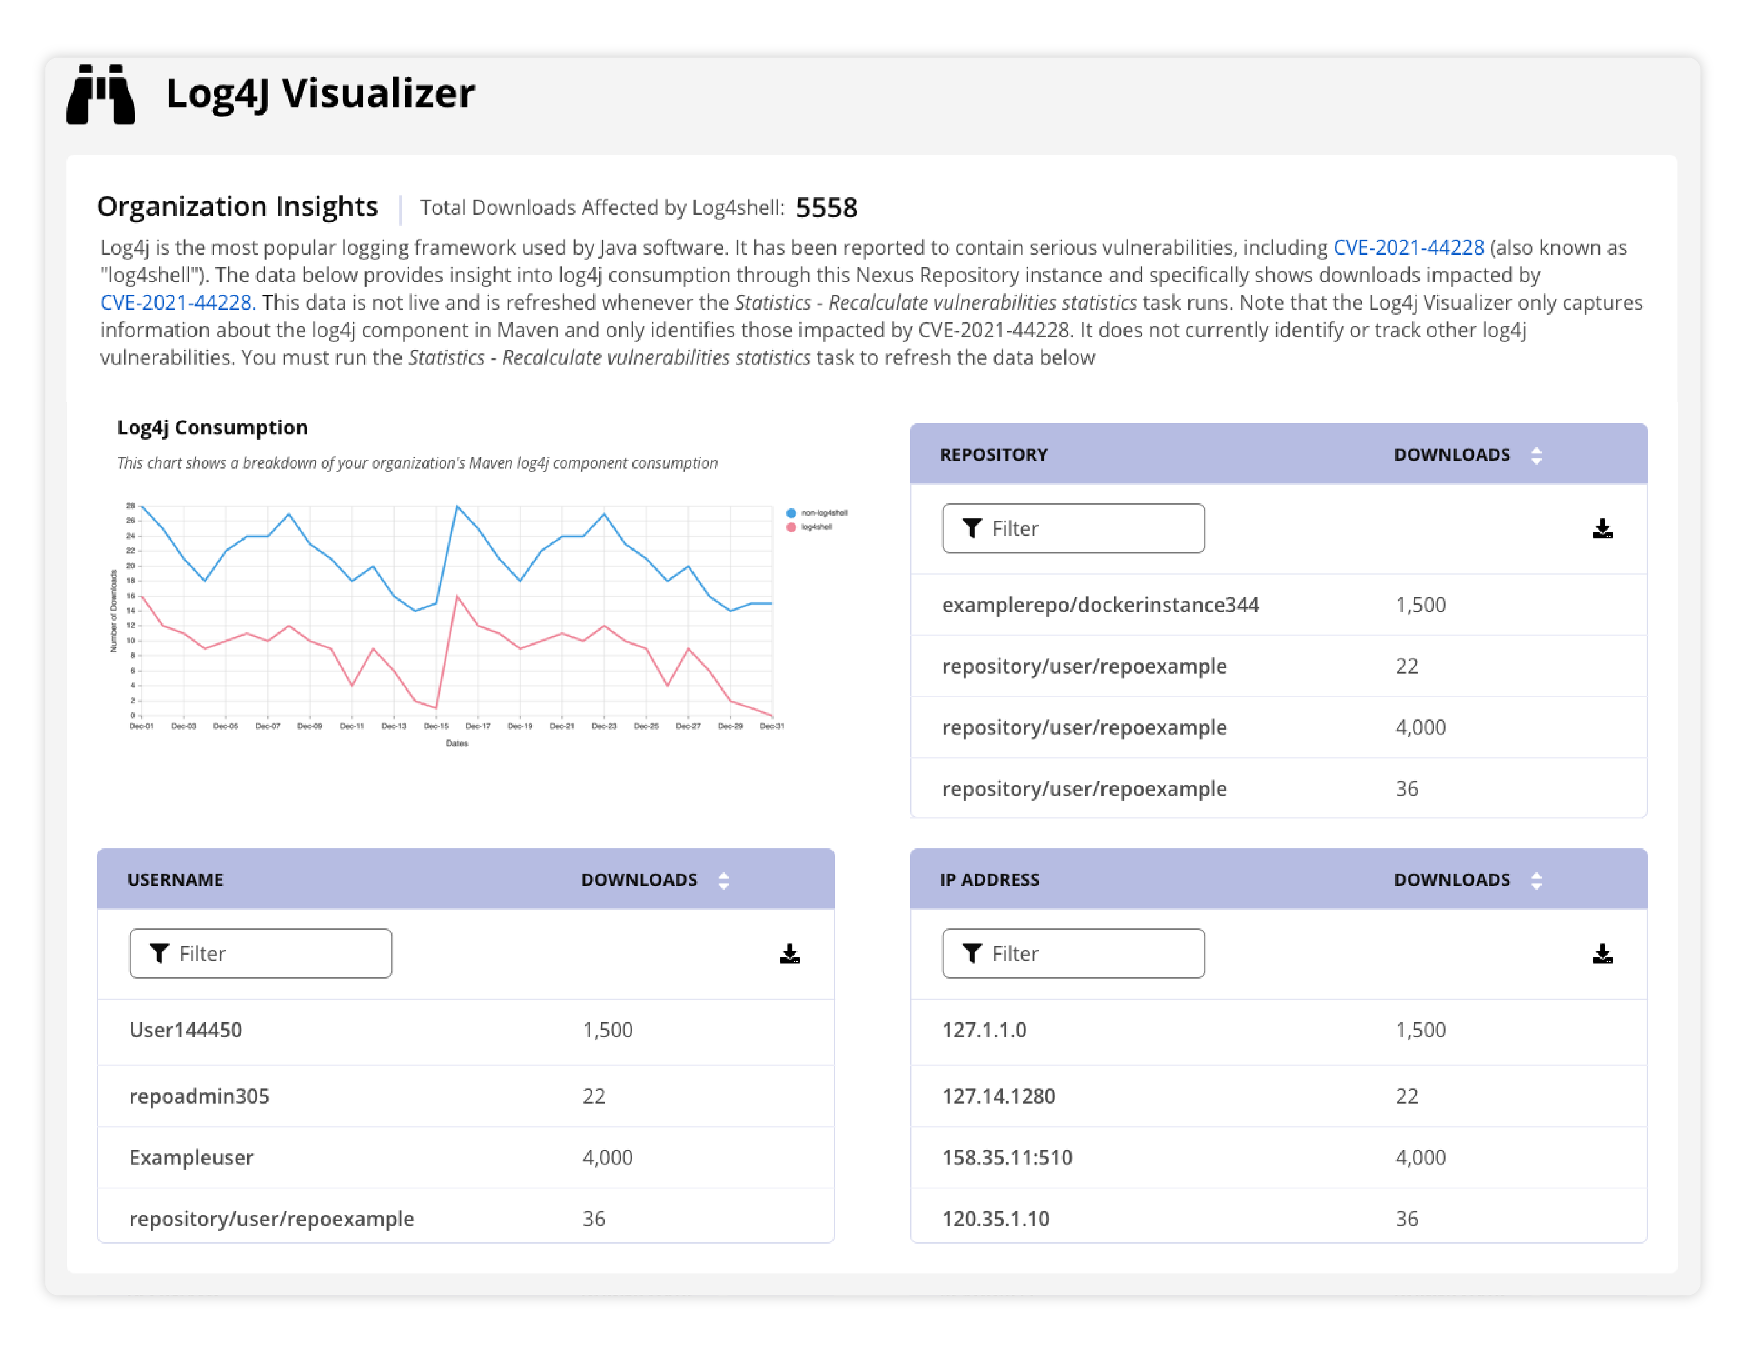Screen dimensions: 1758x1353
Task: Open CVE-2021-44228 link at start of third line
Action: point(177,303)
